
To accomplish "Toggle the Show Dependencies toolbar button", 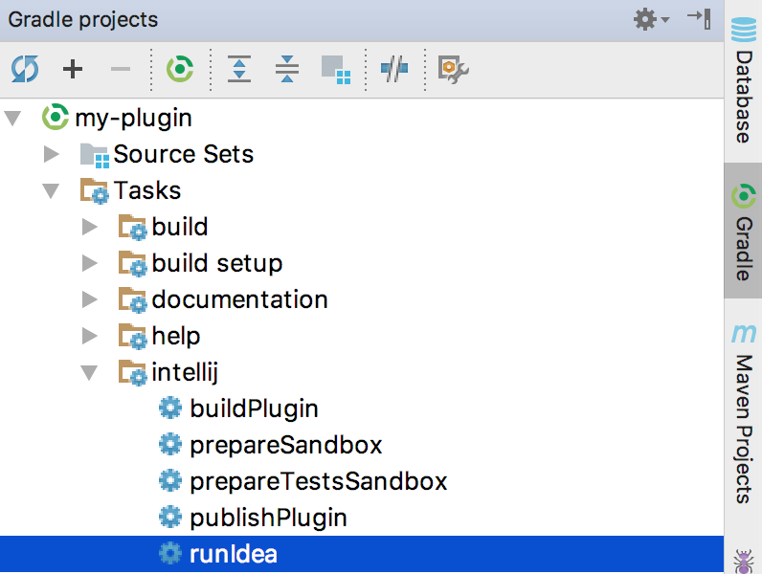I will (x=335, y=69).
